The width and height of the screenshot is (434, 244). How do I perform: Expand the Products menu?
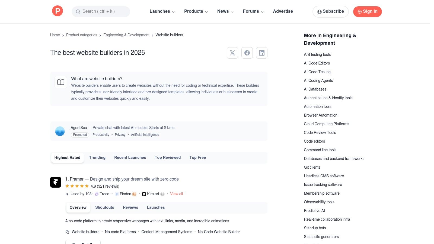point(196,11)
